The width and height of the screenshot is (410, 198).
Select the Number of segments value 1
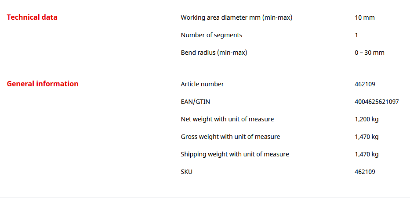[356, 35]
